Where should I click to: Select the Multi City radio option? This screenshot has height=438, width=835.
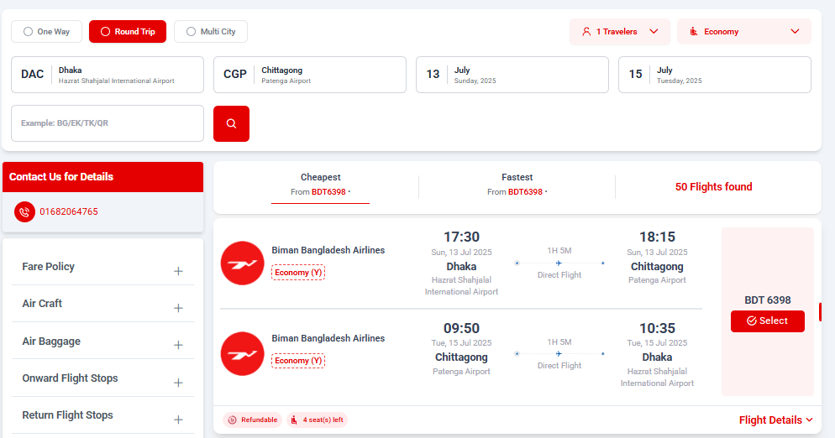(211, 31)
